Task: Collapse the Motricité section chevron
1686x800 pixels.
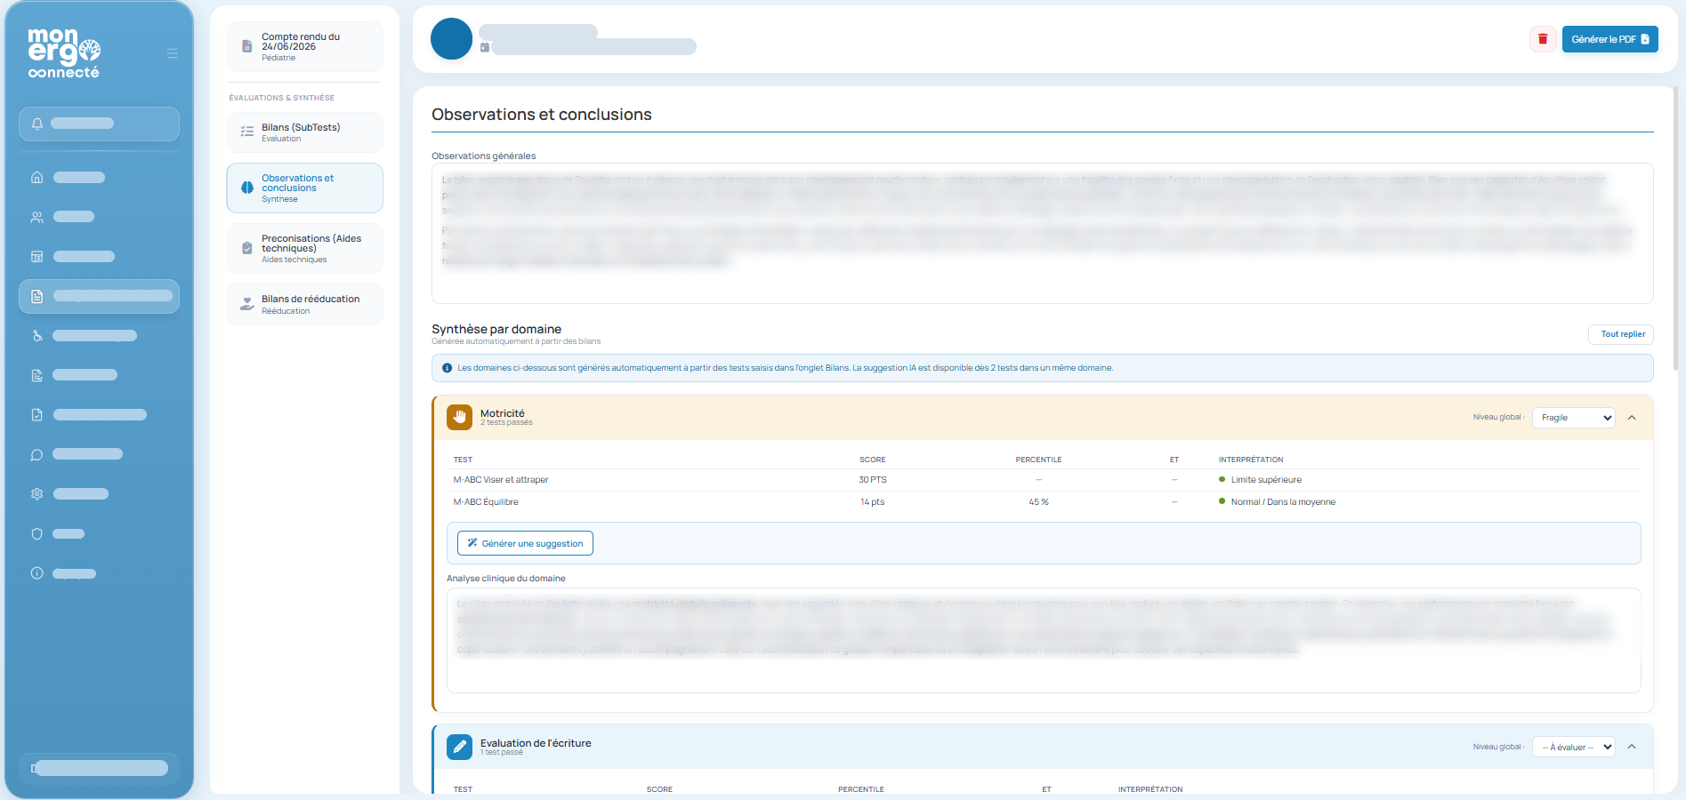Action: tap(1632, 418)
